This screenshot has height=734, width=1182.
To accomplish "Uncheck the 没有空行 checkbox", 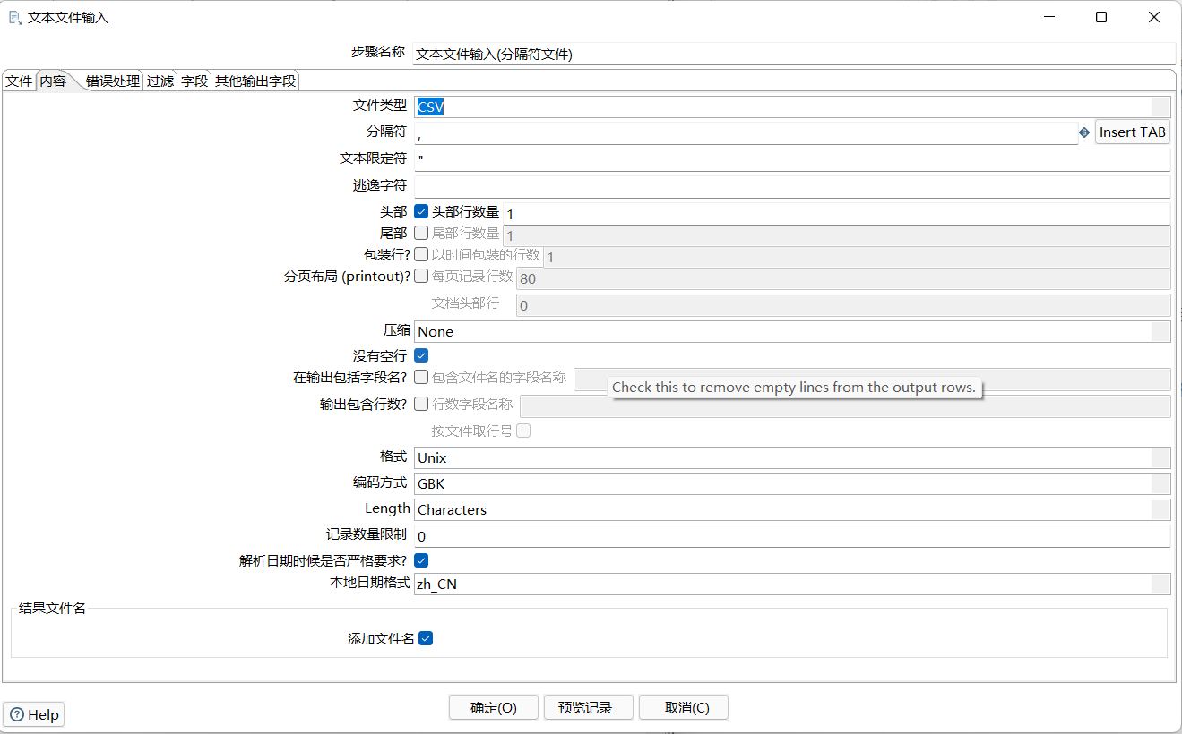I will [421, 355].
